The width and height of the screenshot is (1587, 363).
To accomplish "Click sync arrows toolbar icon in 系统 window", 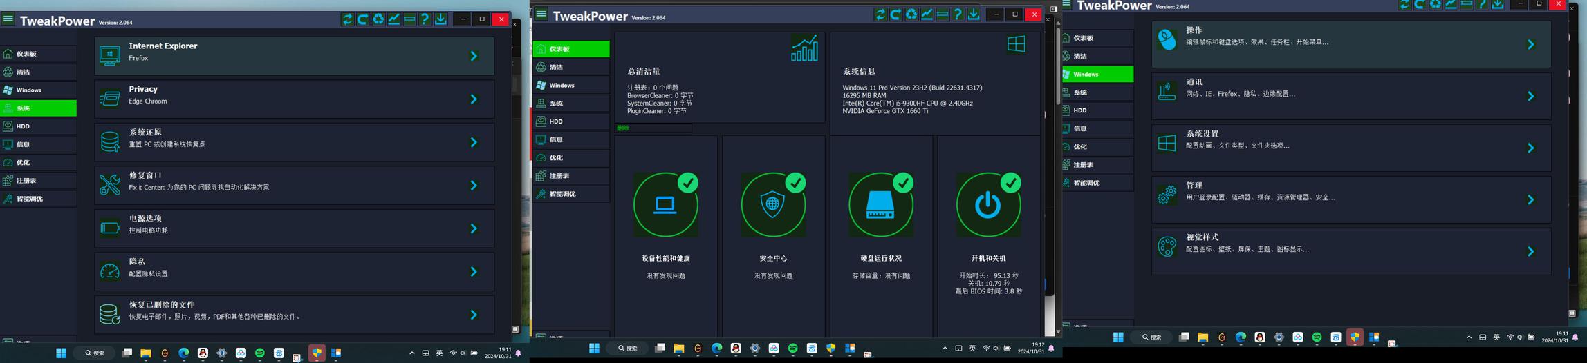I will tap(347, 19).
